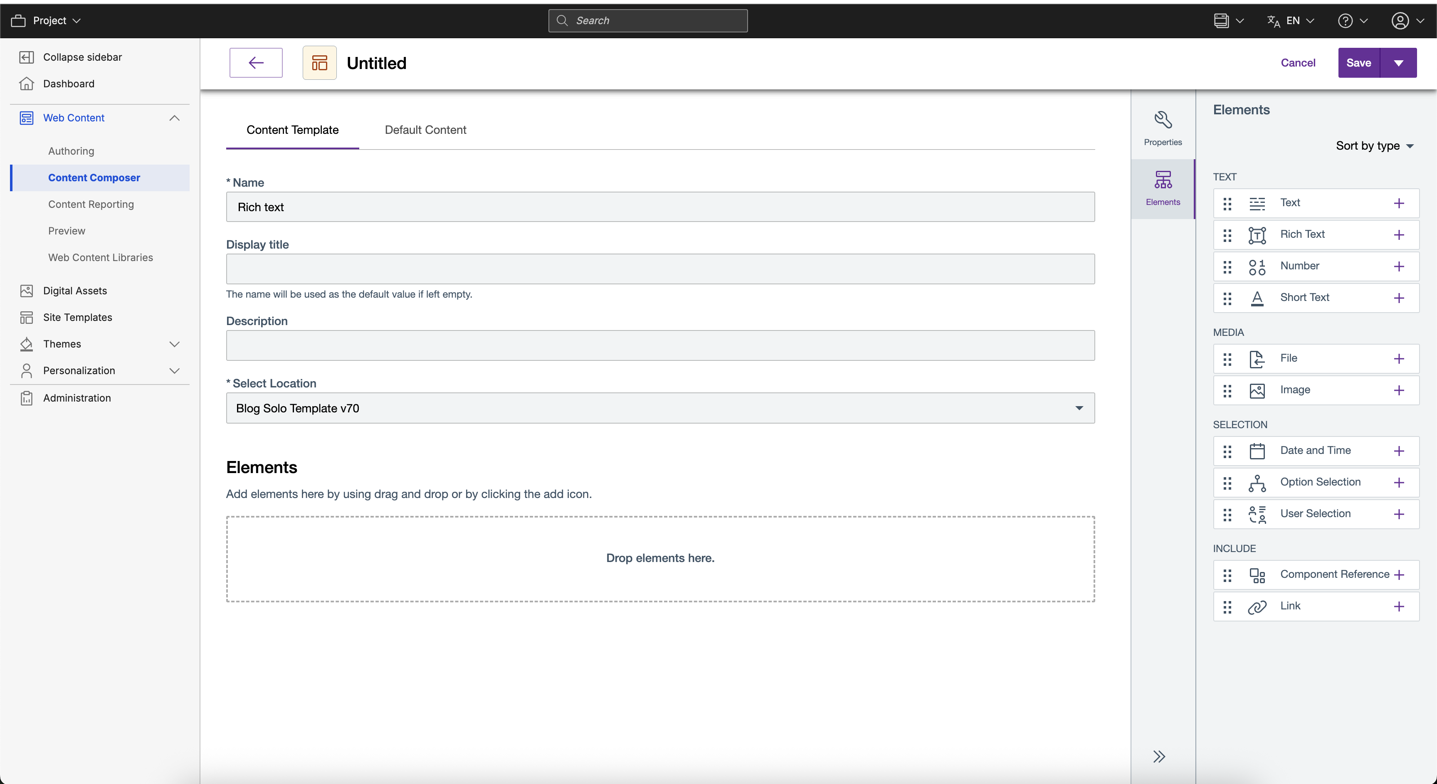
Task: Add an Image element to the template
Action: click(x=1398, y=390)
